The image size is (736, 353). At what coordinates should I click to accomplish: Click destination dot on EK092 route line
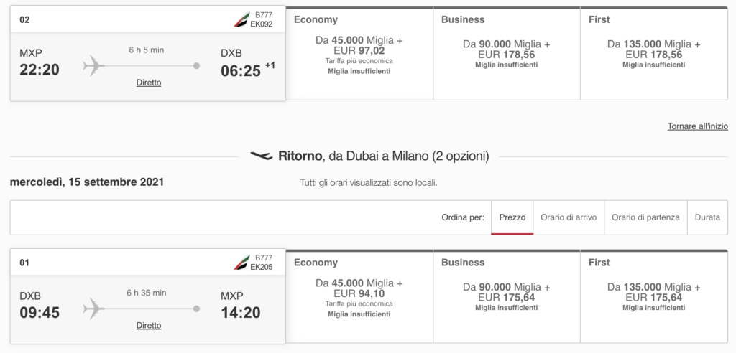point(196,65)
